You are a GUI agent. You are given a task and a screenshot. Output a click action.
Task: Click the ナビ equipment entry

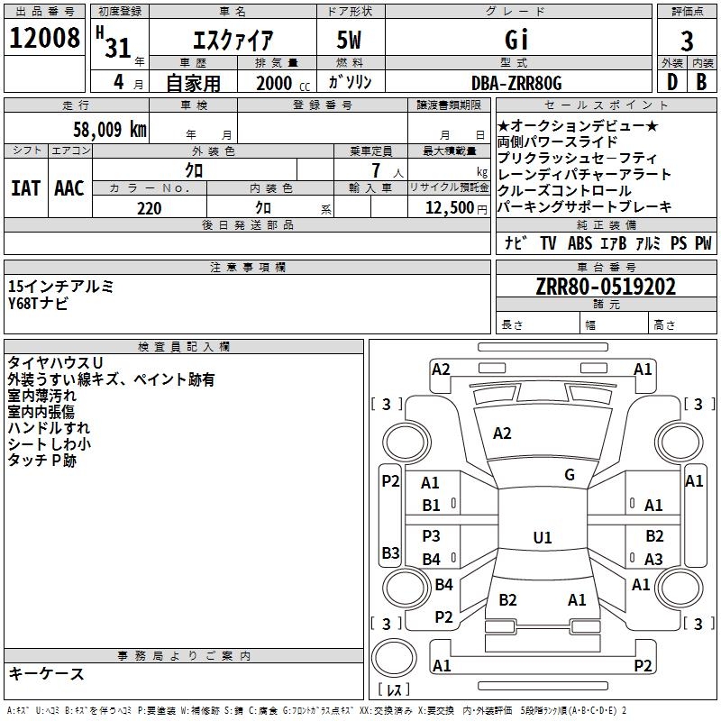(516, 242)
